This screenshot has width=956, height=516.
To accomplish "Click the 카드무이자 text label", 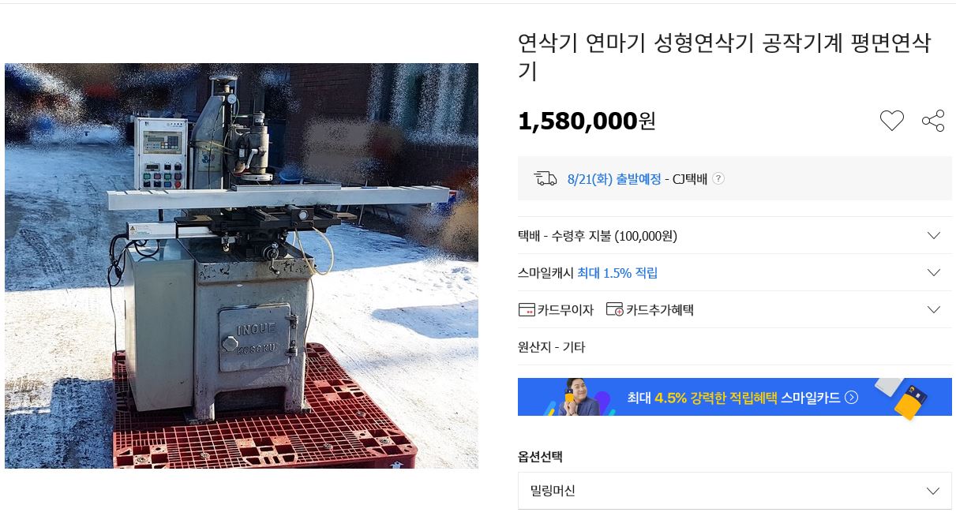I will [565, 310].
